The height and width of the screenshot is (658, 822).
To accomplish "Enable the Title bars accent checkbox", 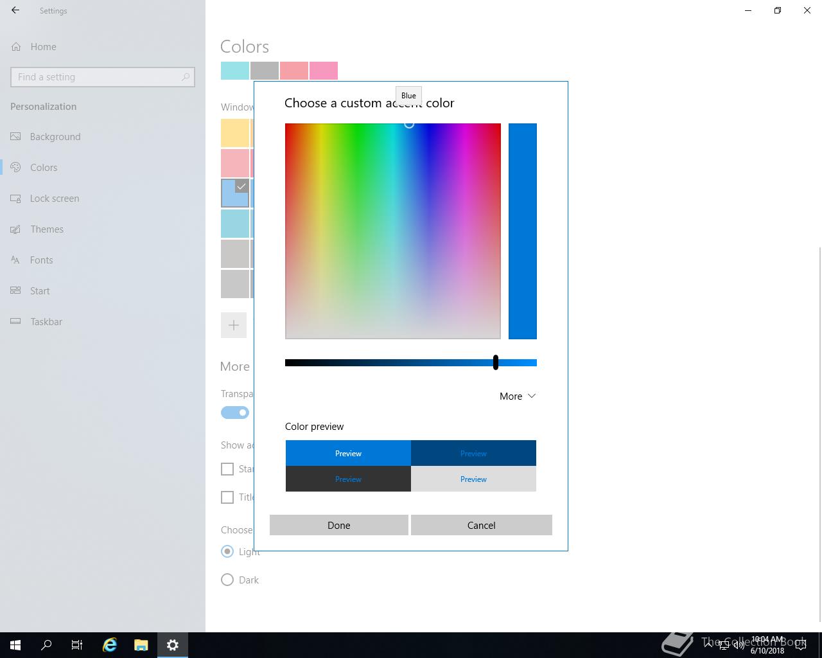I will point(227,497).
